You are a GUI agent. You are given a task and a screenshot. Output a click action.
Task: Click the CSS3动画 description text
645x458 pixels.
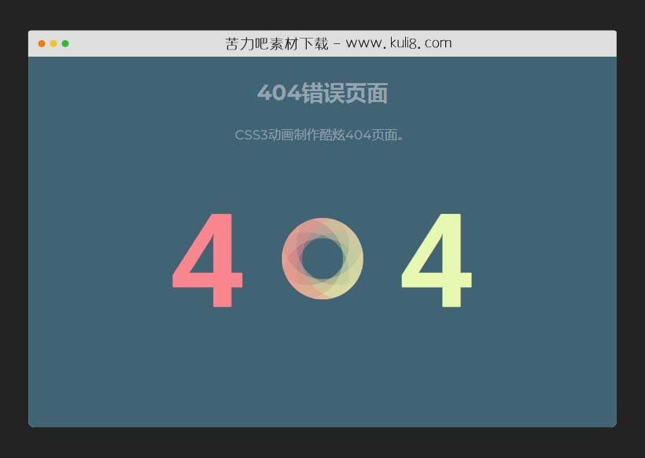(322, 135)
